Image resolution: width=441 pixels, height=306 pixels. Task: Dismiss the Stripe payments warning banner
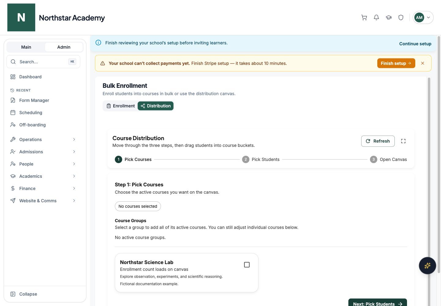point(423,63)
